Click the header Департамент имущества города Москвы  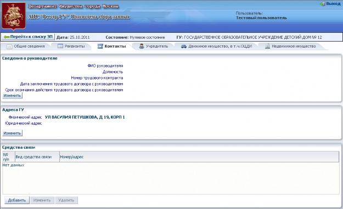click(x=74, y=7)
